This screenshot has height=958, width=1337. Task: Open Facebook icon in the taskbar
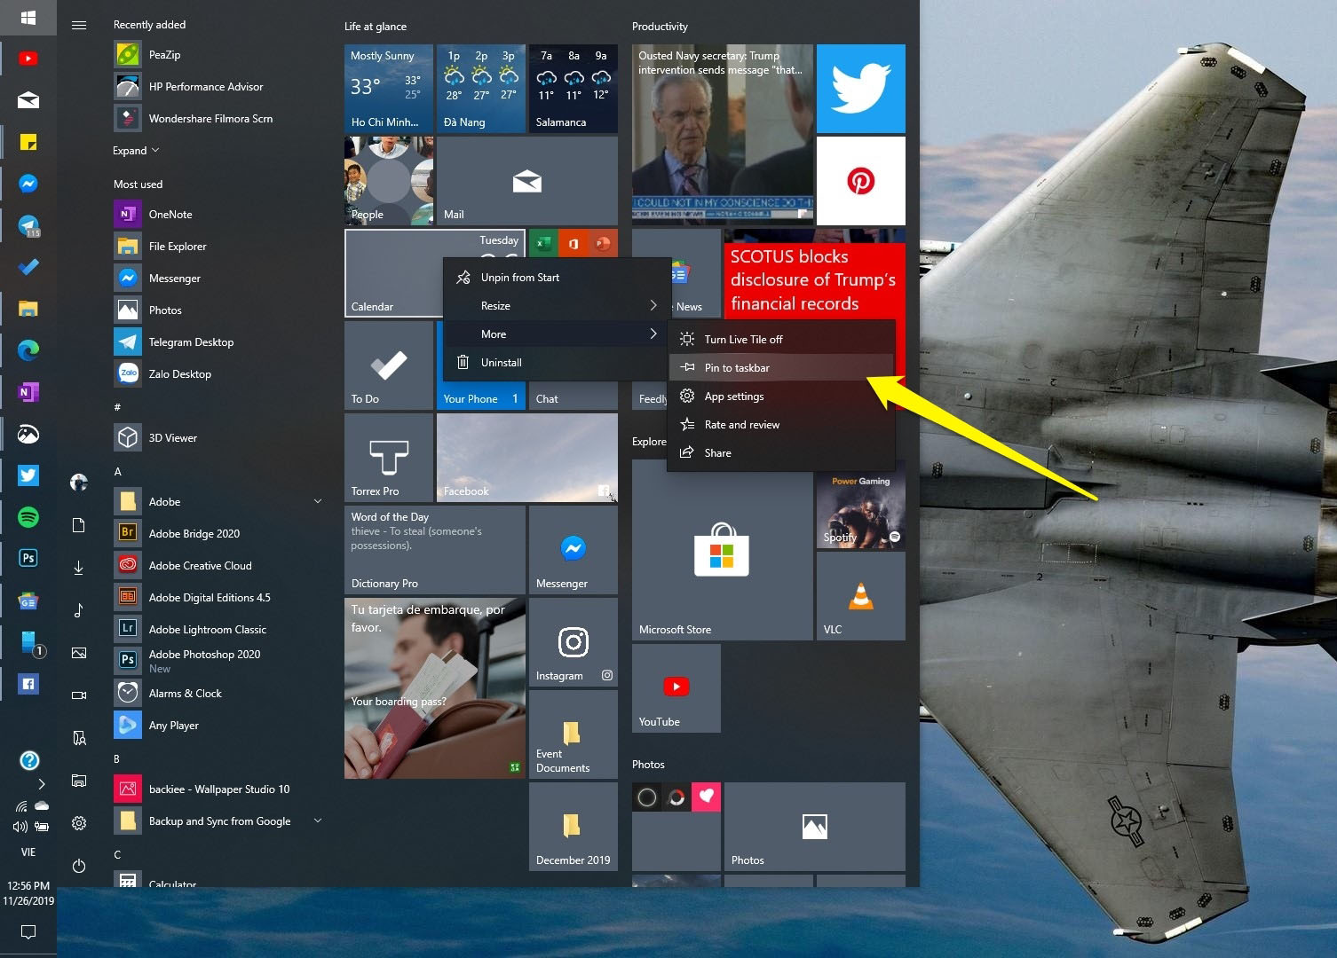tap(28, 684)
